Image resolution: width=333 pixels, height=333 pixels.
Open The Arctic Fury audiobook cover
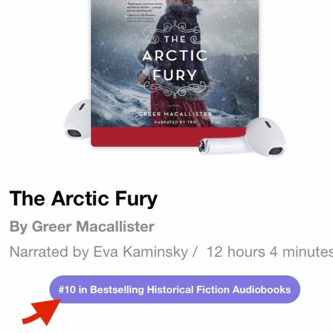tap(175, 73)
